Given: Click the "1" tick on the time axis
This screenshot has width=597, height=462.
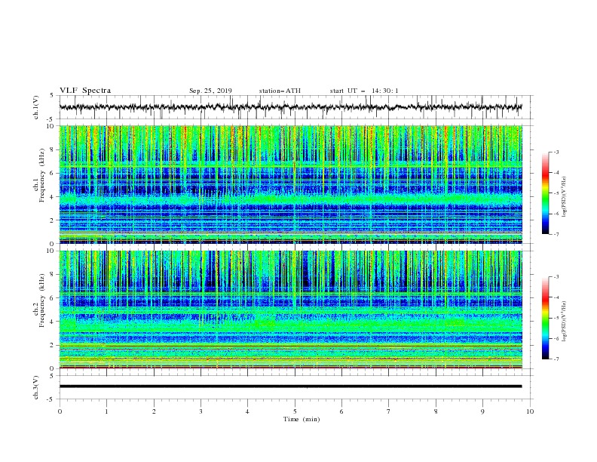Looking at the screenshot, I should point(106,411).
